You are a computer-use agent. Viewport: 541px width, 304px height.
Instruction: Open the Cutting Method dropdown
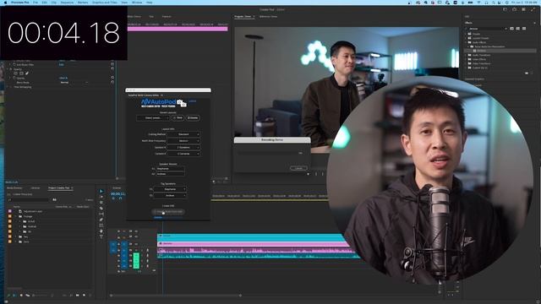183,134
